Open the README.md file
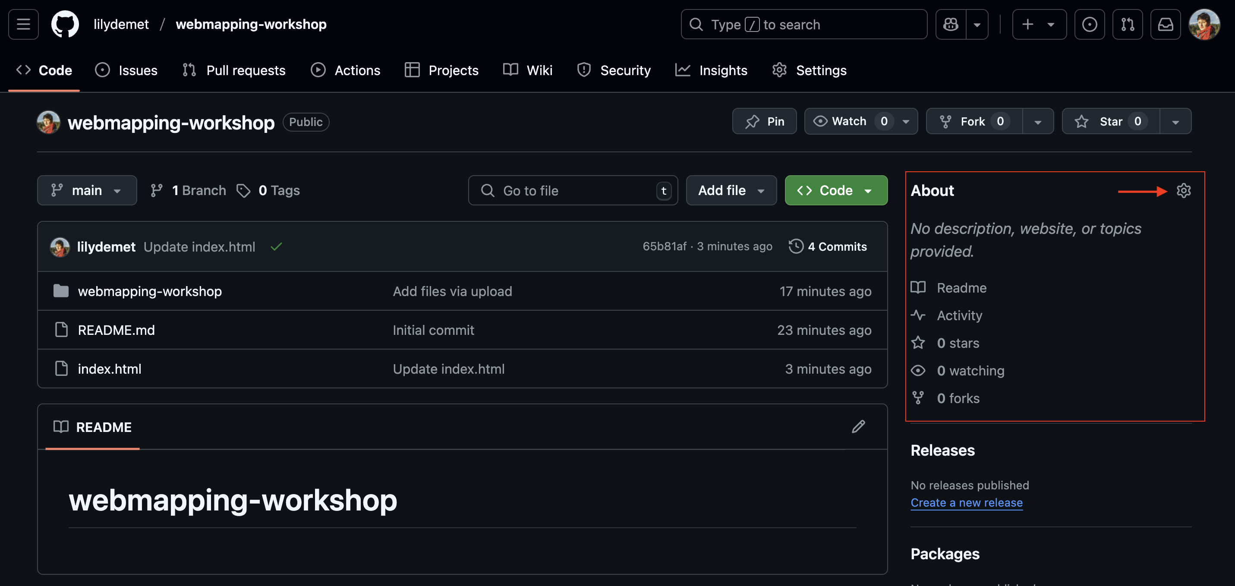 pos(116,330)
